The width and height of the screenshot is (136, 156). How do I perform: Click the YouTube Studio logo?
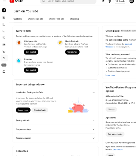point(16,1)
